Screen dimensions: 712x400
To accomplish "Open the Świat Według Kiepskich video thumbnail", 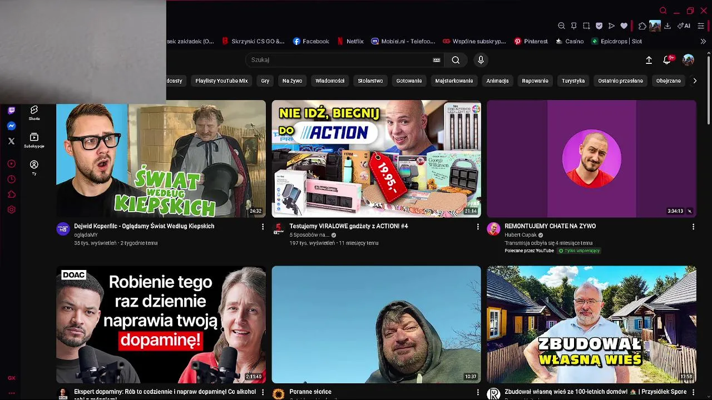I will (x=161, y=159).
